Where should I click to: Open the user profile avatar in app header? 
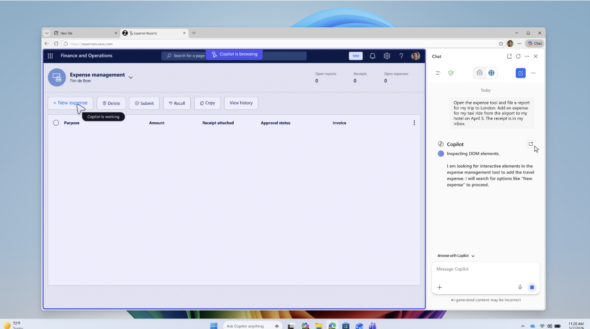(416, 56)
